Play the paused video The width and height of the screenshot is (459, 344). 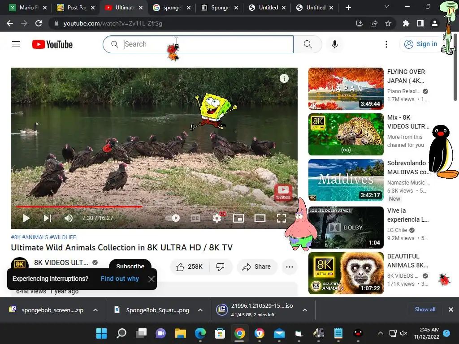[x=26, y=218]
